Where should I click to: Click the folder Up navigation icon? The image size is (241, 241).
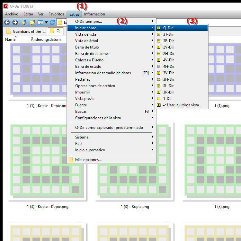(24, 22)
